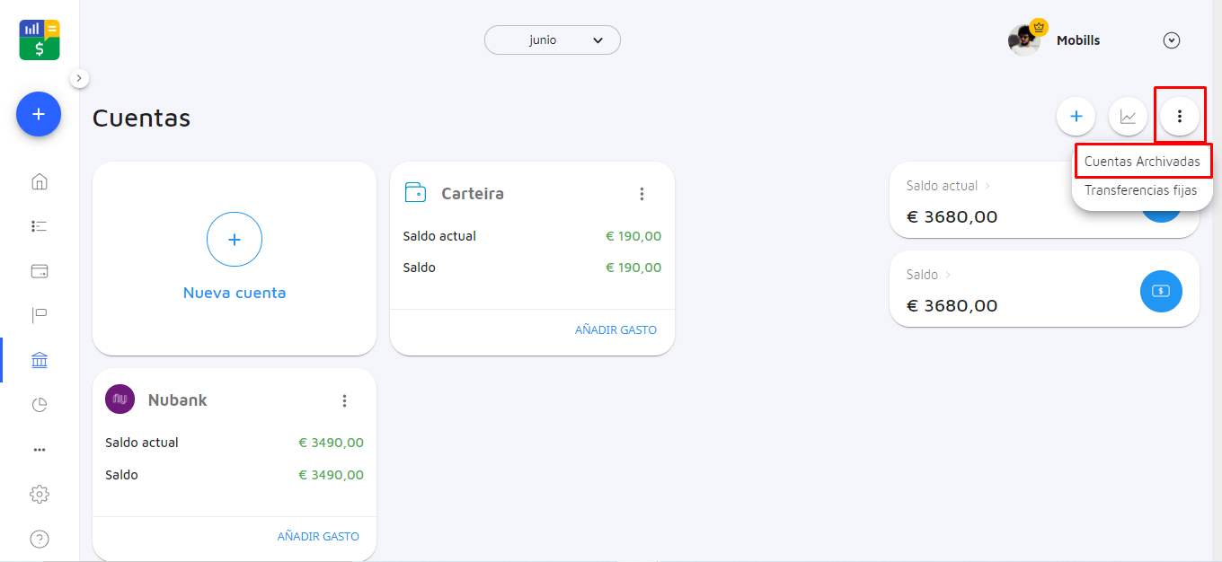Screen dimensions: 1222x562
Task: Open the transactions list sidebar icon
Action: point(40,226)
